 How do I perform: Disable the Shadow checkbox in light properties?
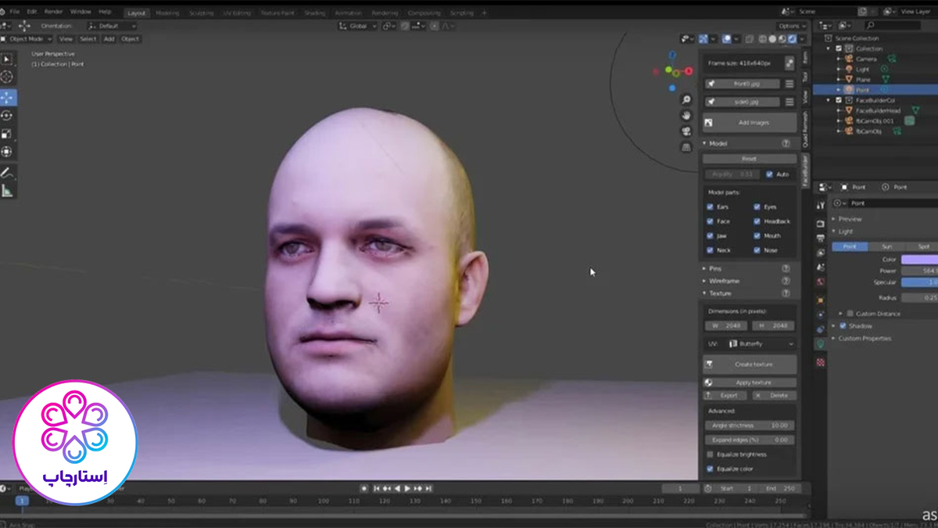click(843, 326)
